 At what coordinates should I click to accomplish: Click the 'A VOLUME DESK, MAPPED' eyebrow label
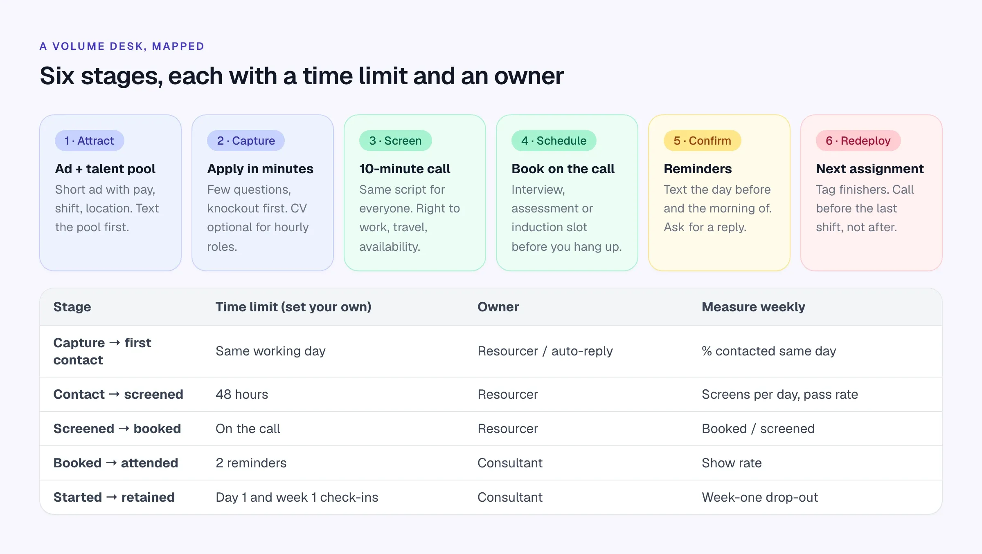coord(122,46)
